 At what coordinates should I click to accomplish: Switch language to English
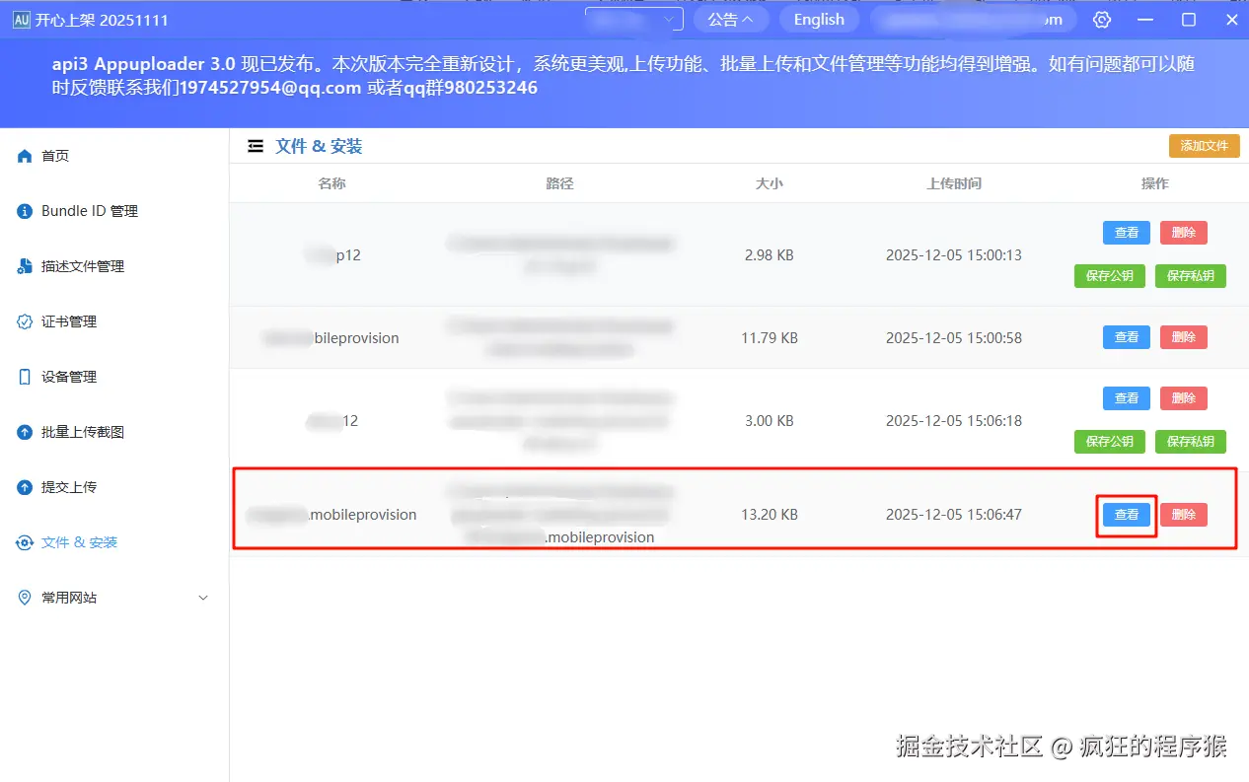(819, 20)
